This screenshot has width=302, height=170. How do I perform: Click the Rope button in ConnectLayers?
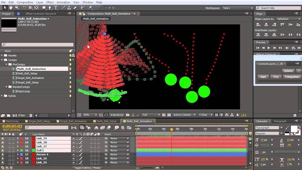click(263, 77)
